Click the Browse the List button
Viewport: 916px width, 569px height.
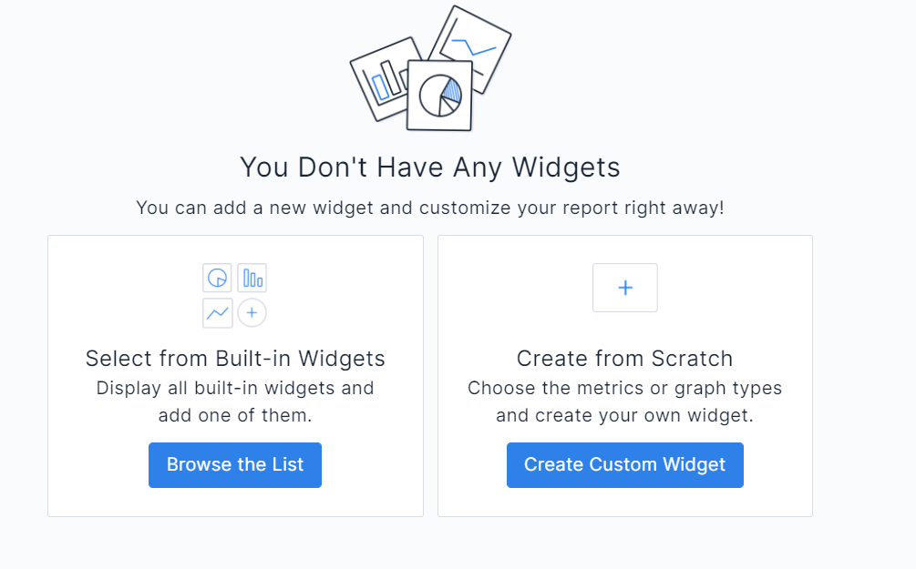coord(234,464)
